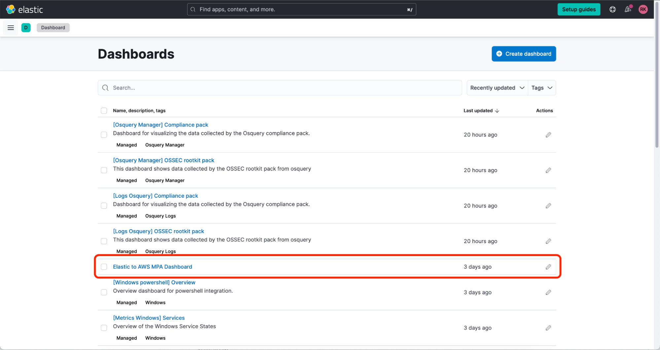
Task: Open [Logs Osquery] Compliance pack link
Action: point(156,196)
